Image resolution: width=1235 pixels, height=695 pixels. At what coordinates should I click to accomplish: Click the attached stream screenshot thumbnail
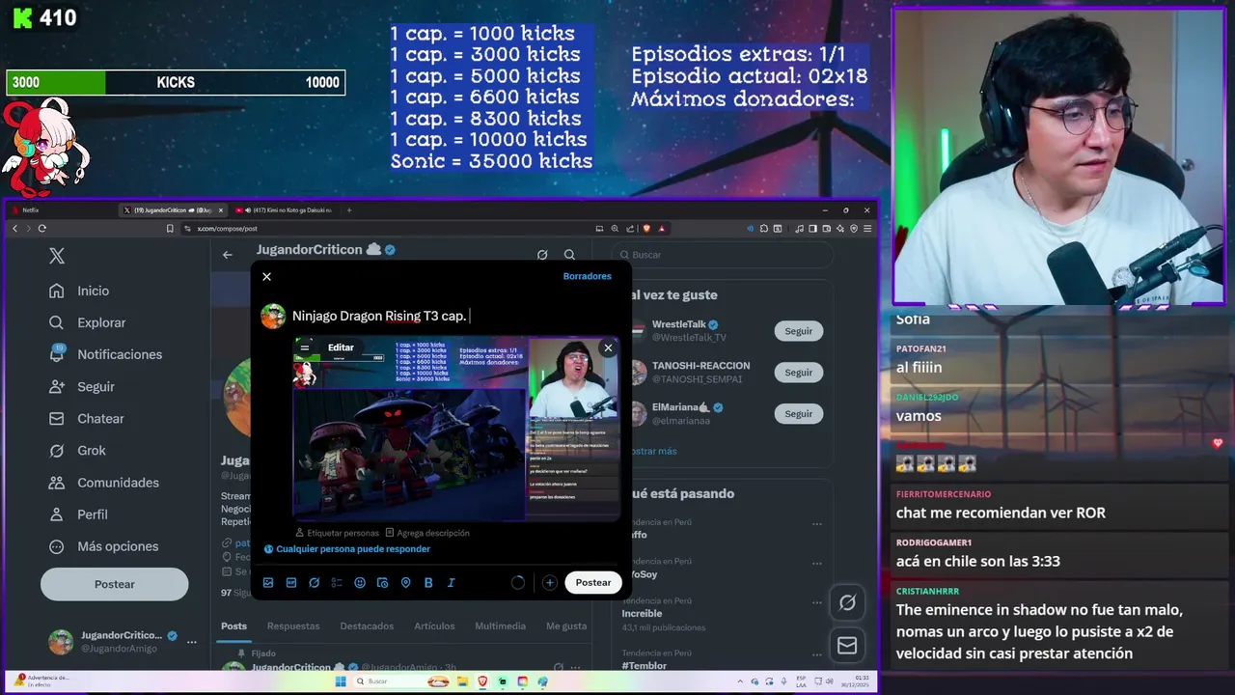457,429
